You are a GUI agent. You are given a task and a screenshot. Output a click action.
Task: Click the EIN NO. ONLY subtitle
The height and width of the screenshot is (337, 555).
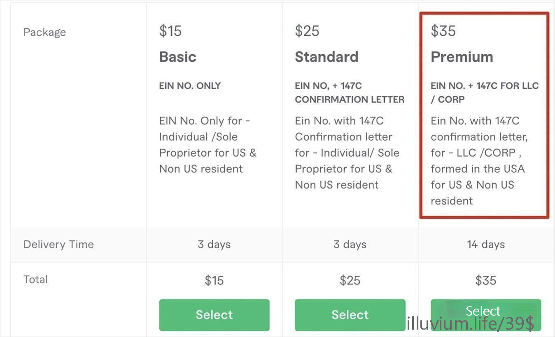click(x=190, y=85)
